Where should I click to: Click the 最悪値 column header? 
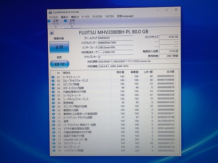coord(135,72)
